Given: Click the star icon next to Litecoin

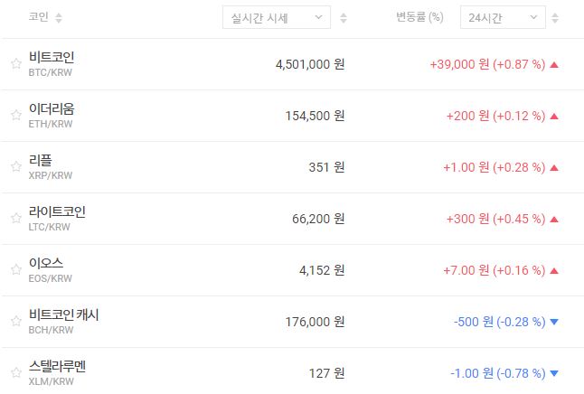Looking at the screenshot, I should tap(15, 219).
